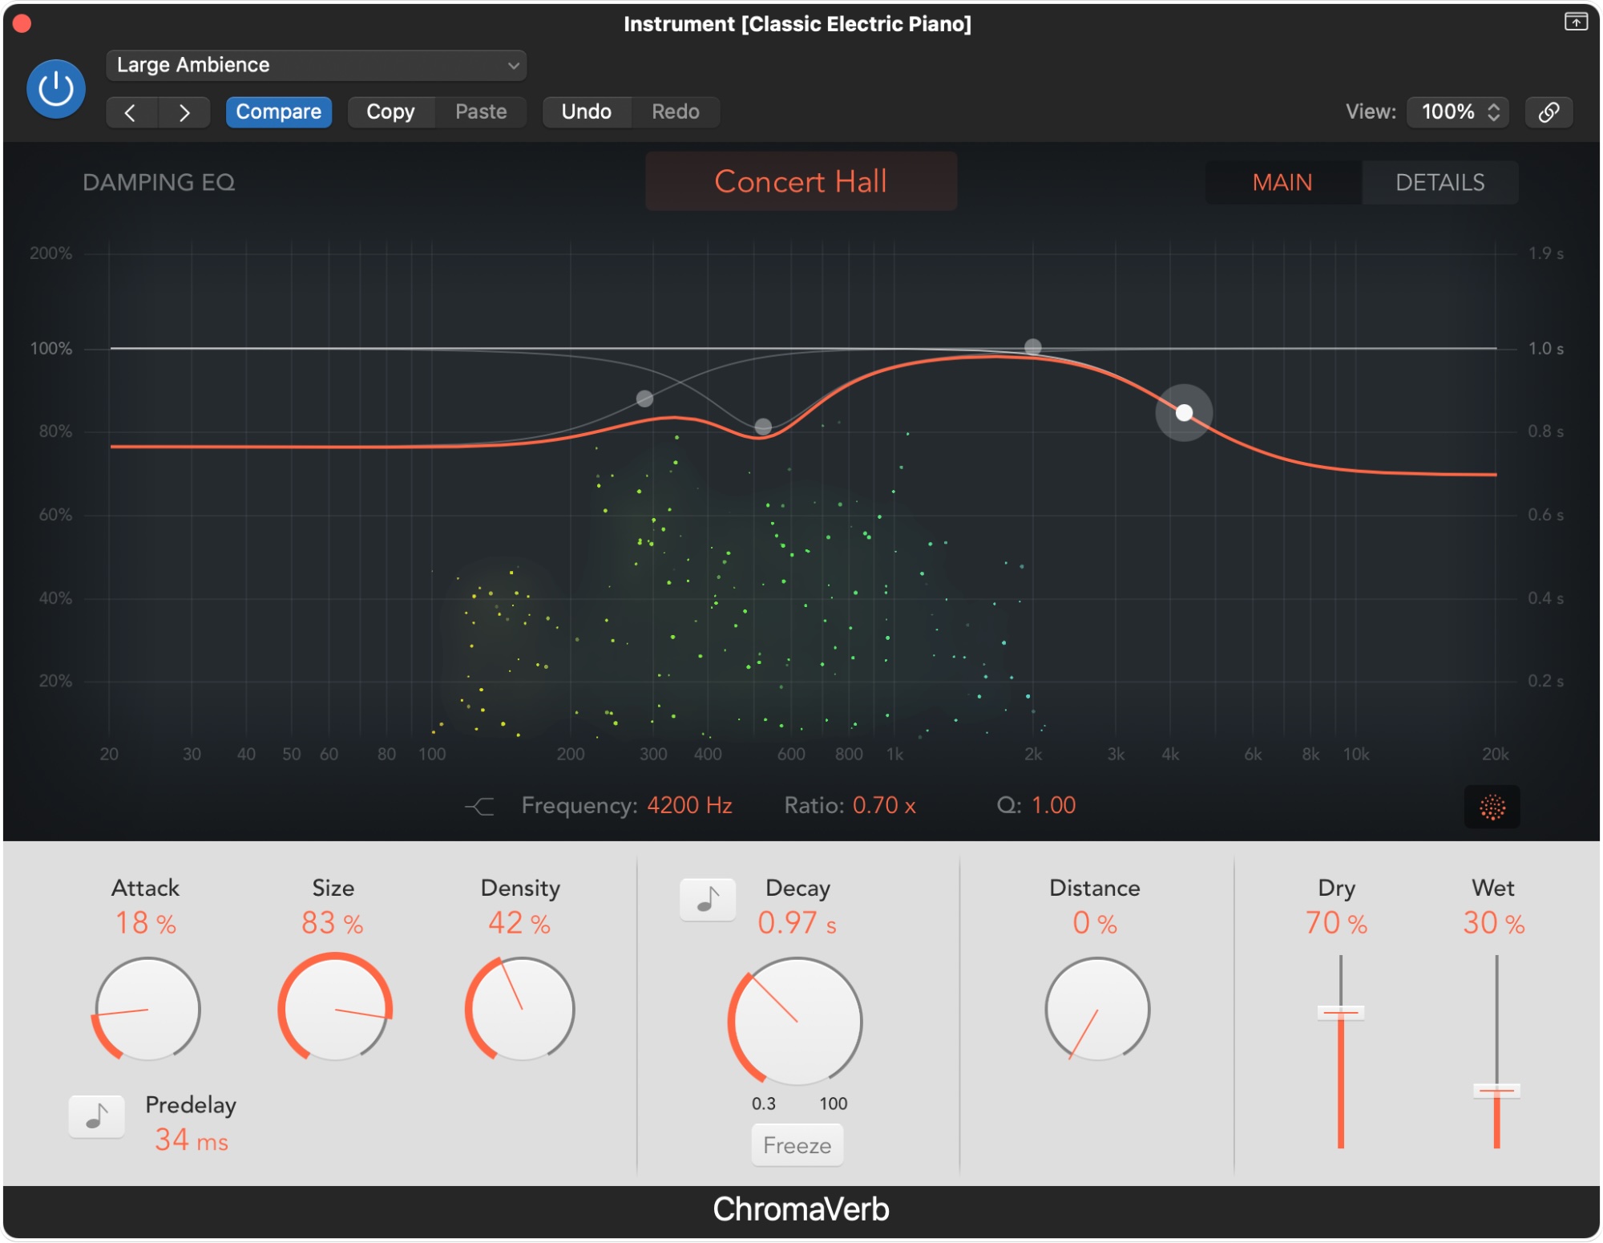Click the Paste button

pyautogui.click(x=481, y=112)
